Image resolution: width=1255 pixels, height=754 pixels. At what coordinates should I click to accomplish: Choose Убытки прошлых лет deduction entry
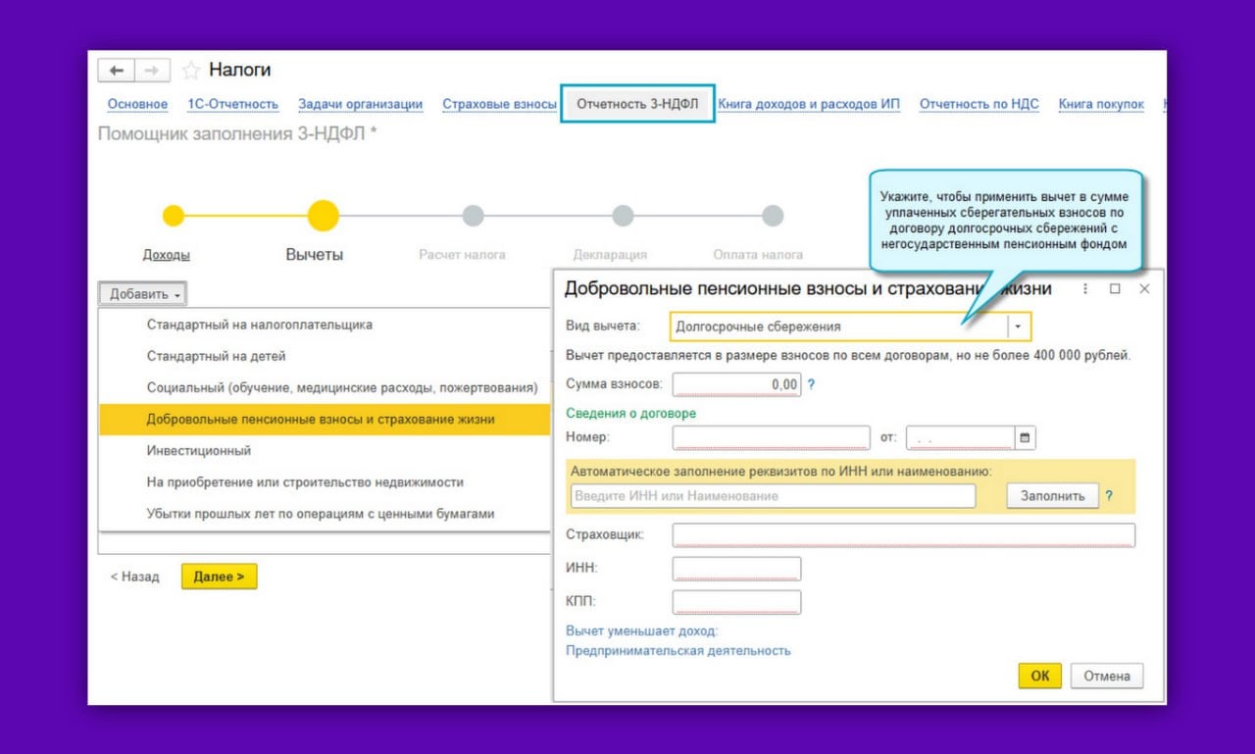(x=325, y=514)
